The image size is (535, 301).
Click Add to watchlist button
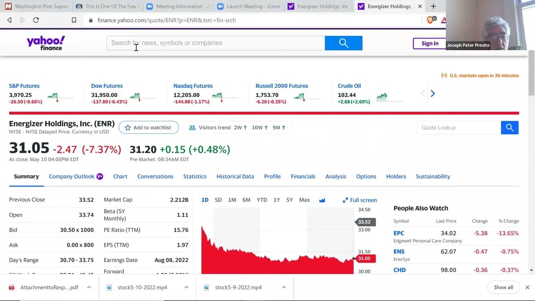(148, 128)
